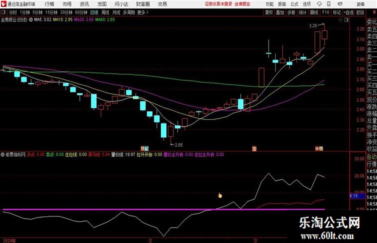Viewport: 377px width, 243px height.
Task: Click the MA20: 2.69 indicator label
Action: [84, 20]
